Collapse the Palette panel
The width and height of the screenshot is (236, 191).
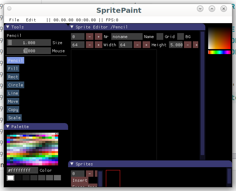[8, 127]
